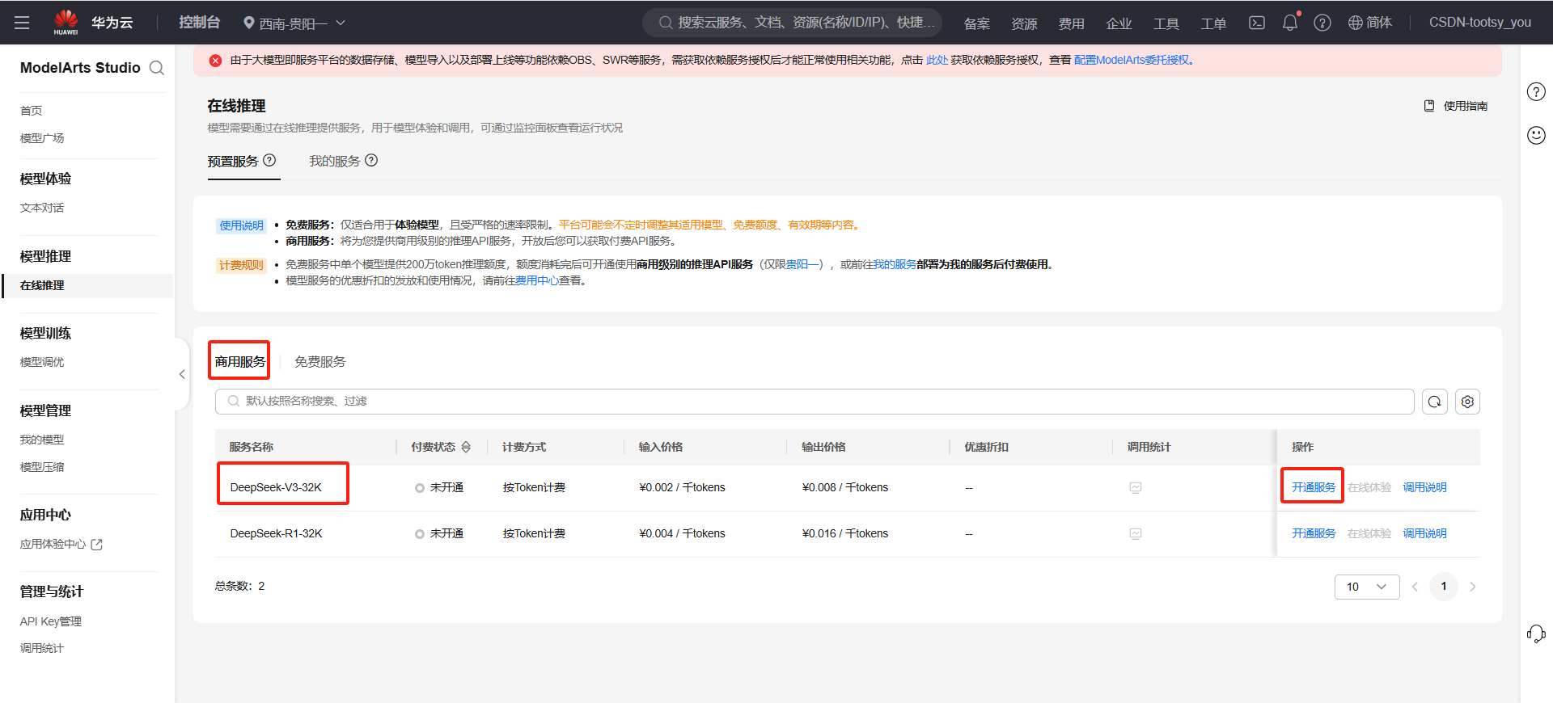Viewport: 1553px width, 703px height.
Task: Click the ModelArts Studio search icon
Action: (157, 68)
